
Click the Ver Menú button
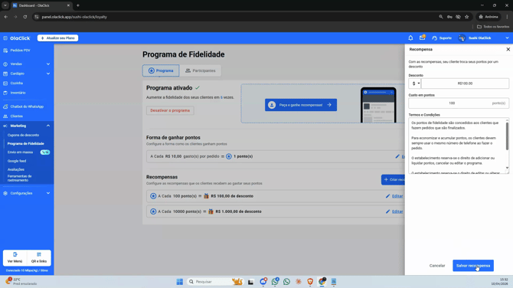(15, 257)
